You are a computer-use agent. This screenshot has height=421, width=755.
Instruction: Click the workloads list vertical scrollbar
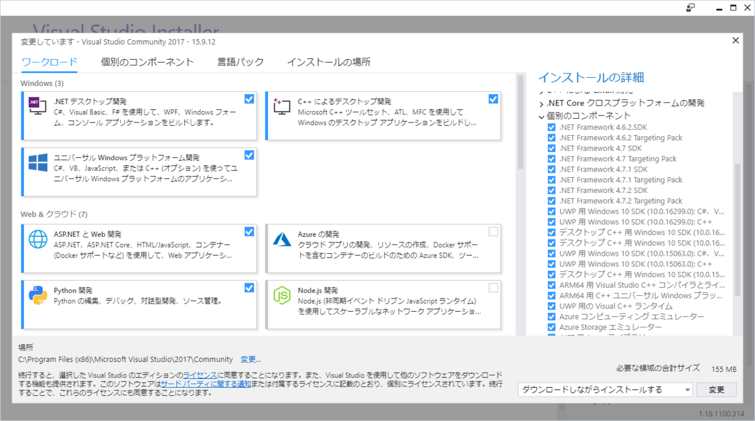[520, 123]
